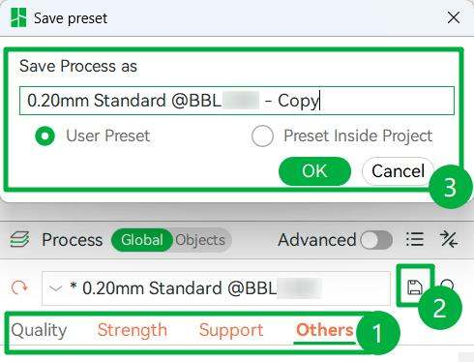474x362 pixels.
Task: Select the User Preset radio button
Action: [x=45, y=136]
